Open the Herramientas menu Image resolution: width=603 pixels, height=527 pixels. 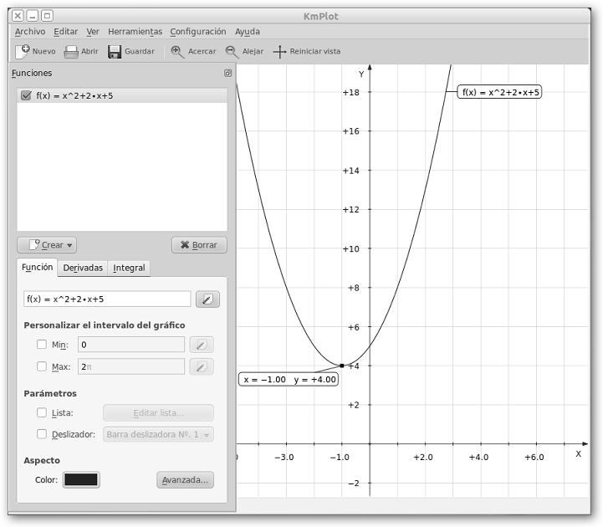click(135, 32)
